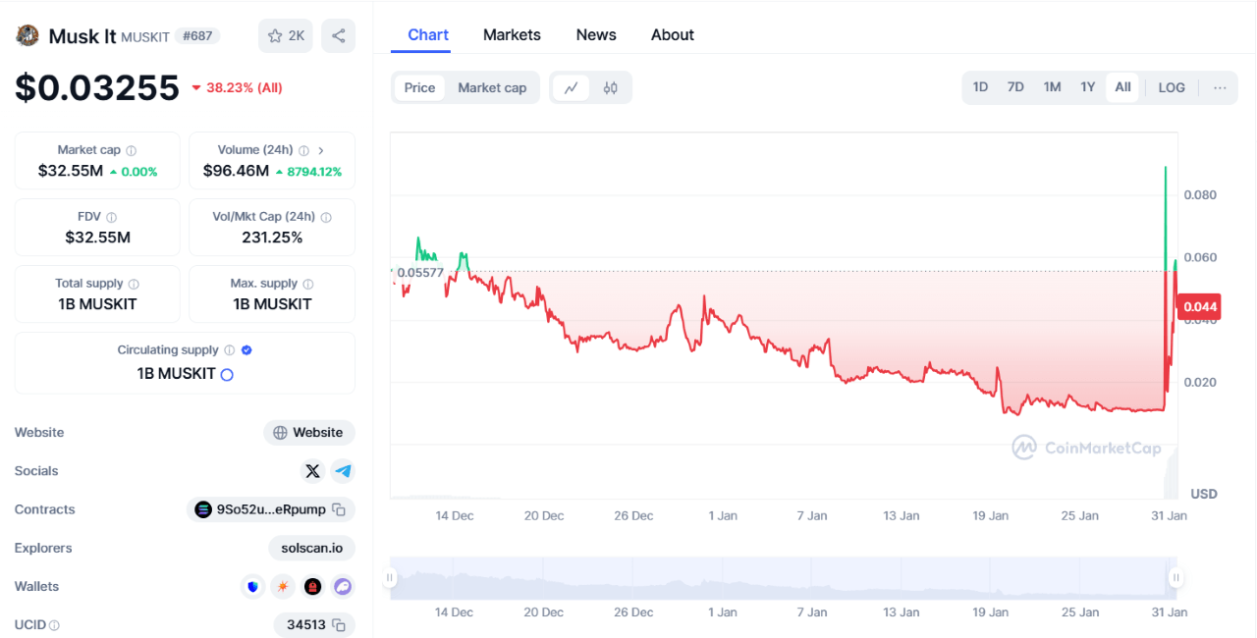Screen dimensions: 1257x638
Task: Open the Solflare wallet icon
Action: point(283,586)
